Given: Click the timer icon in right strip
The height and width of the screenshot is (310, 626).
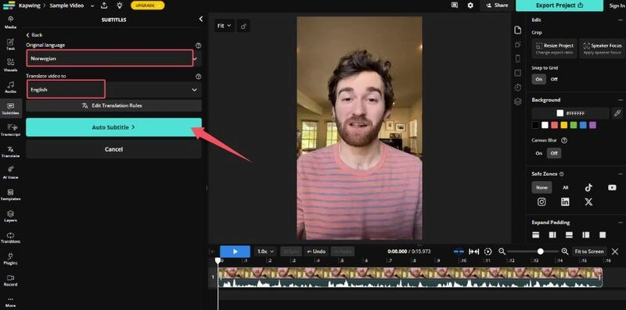Looking at the screenshot, I should 518,87.
